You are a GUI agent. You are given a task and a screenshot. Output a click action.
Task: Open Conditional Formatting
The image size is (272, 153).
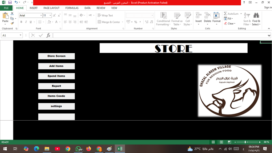point(163,19)
